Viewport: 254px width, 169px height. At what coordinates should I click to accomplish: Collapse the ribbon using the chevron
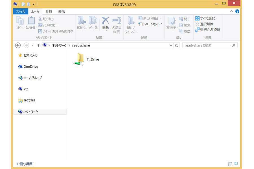232,12
